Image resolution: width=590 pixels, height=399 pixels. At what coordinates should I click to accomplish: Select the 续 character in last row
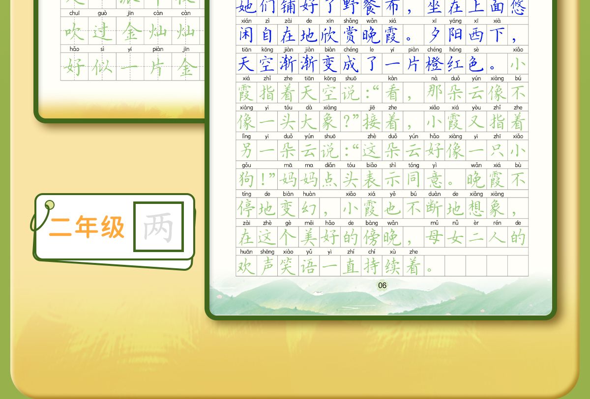click(x=393, y=266)
